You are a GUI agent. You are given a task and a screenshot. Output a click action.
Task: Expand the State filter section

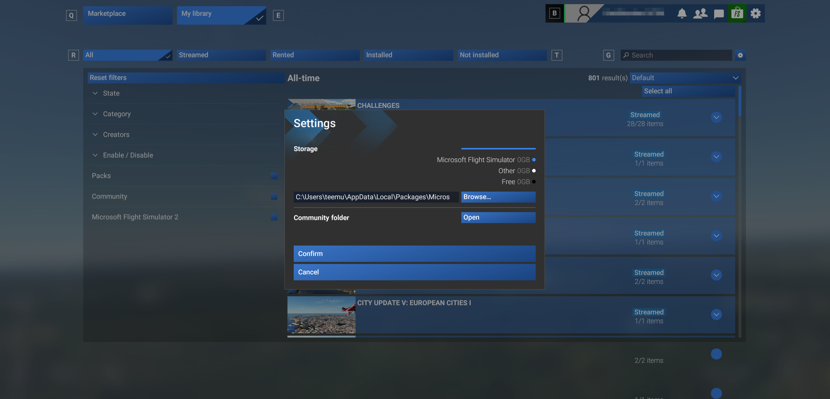point(111,93)
